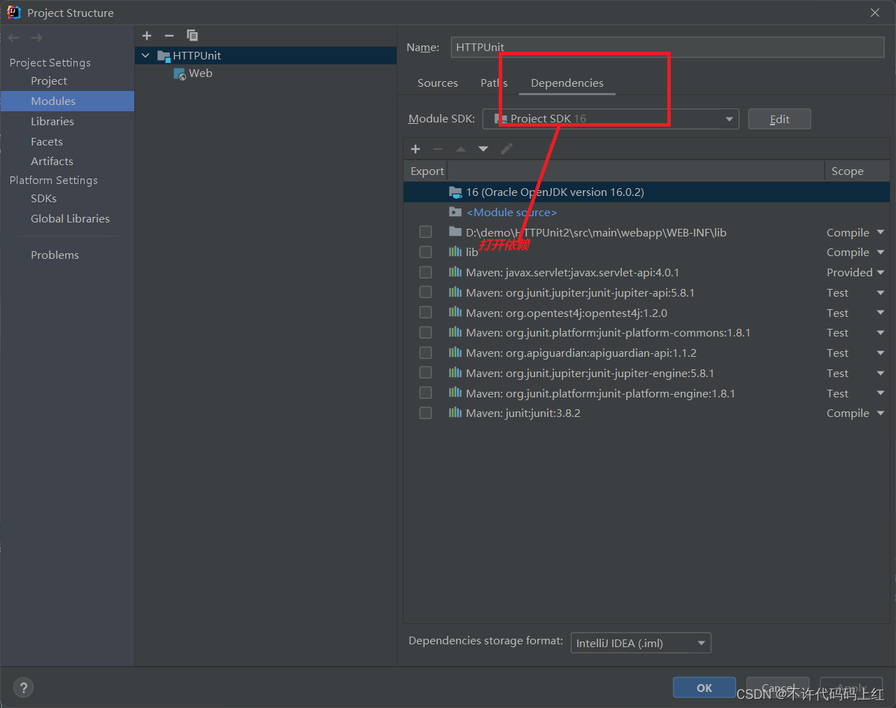Click the HTTPUnit module folder icon

tap(164, 56)
